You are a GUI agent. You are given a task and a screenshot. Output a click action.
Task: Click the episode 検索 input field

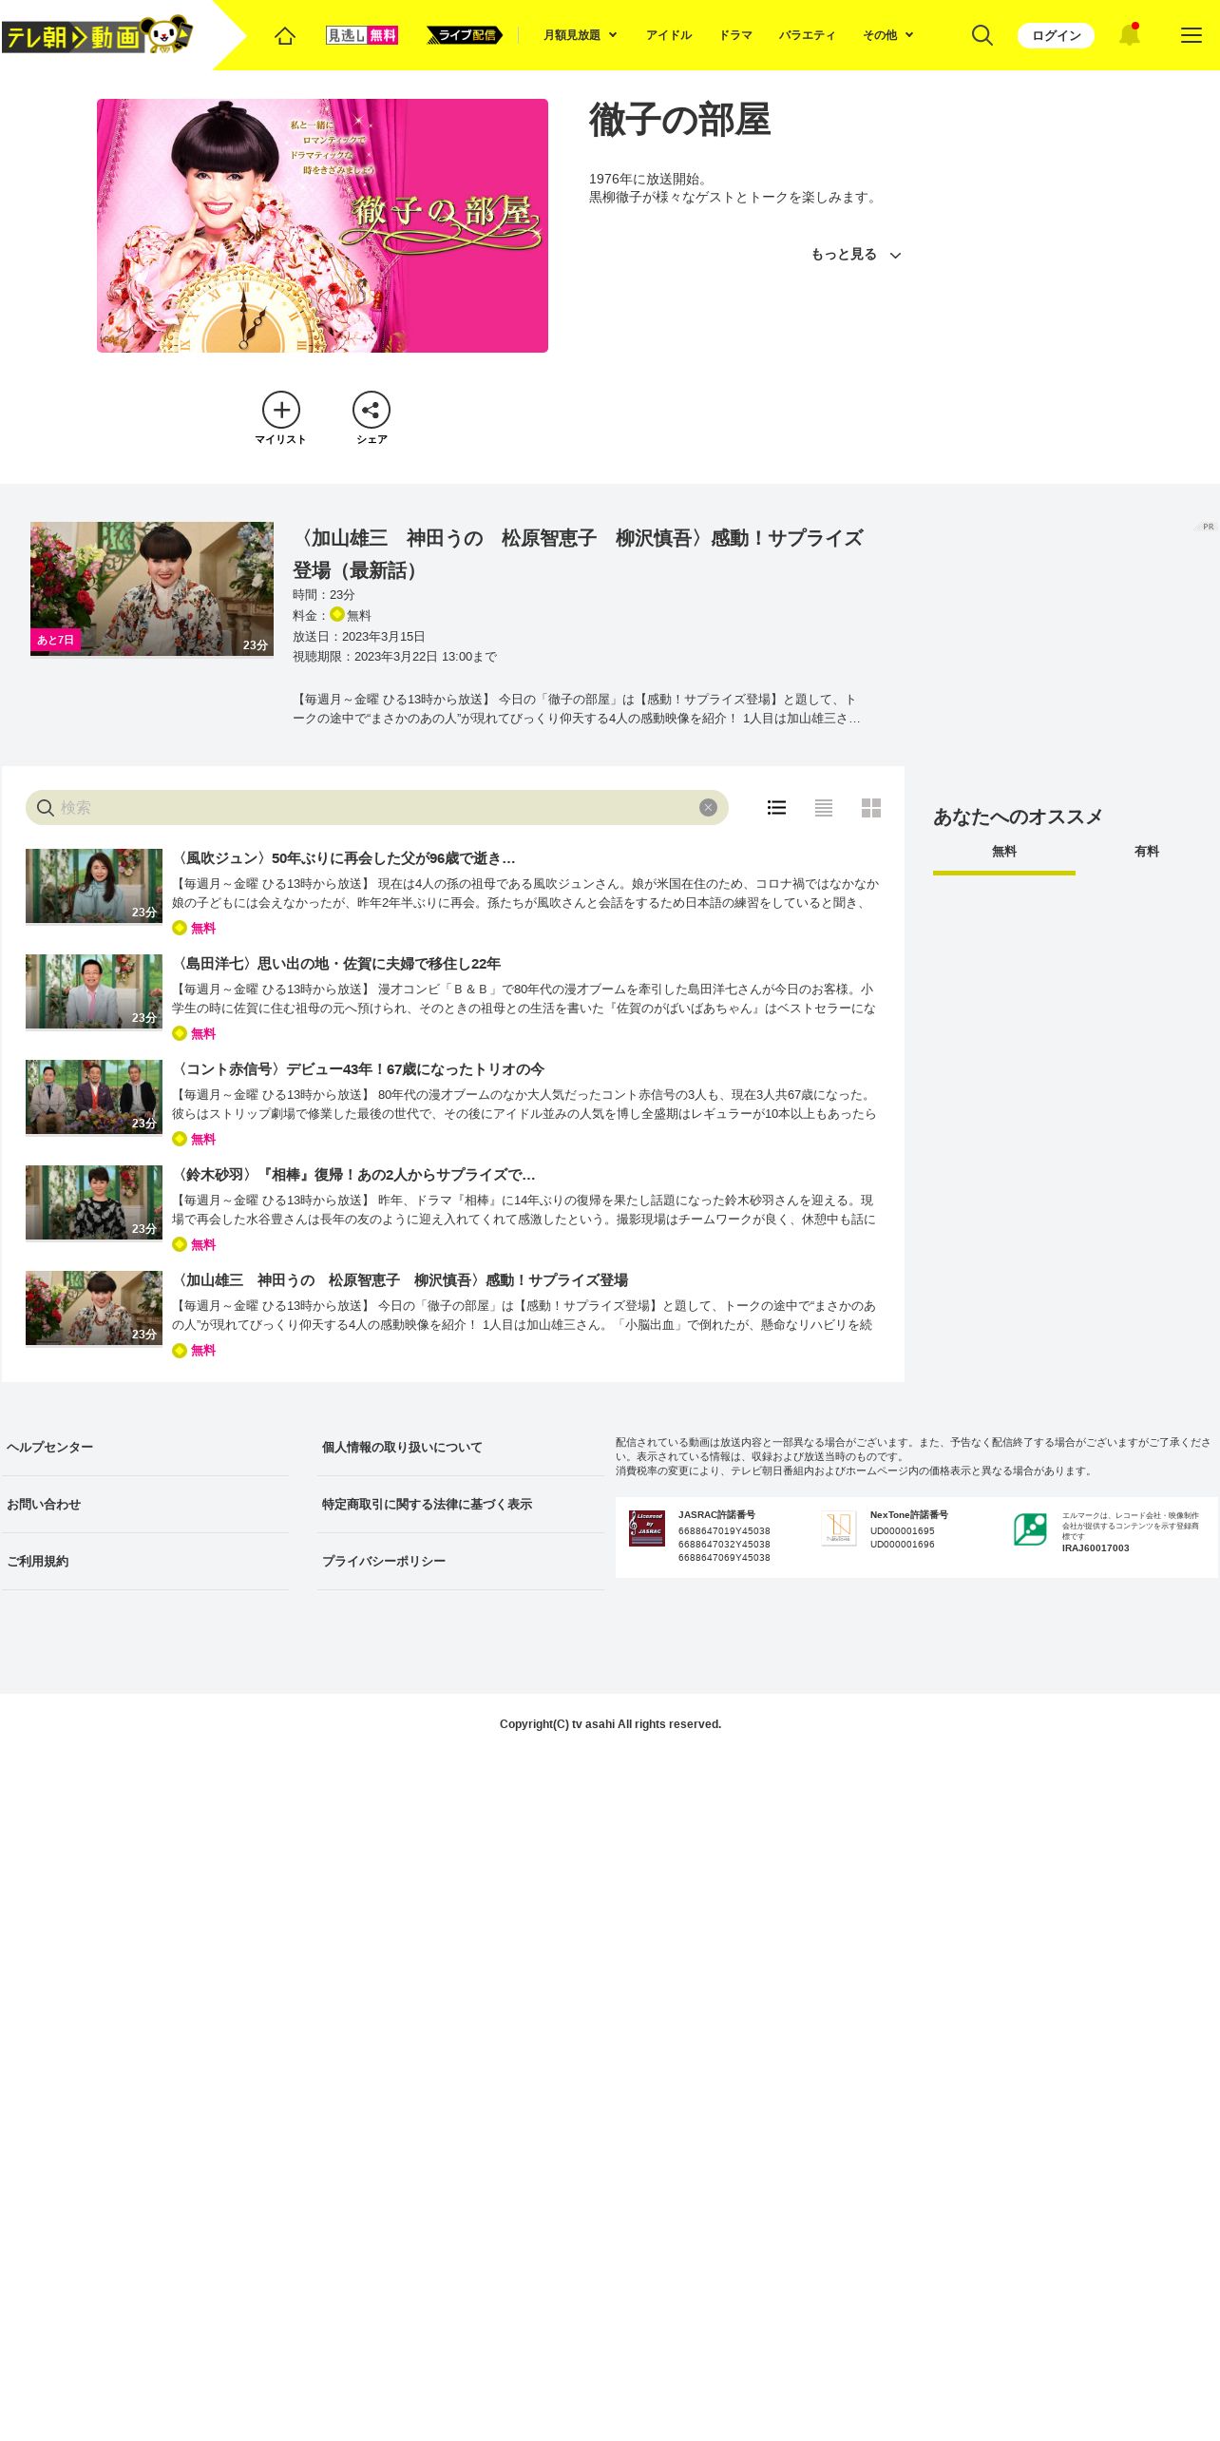[377, 807]
